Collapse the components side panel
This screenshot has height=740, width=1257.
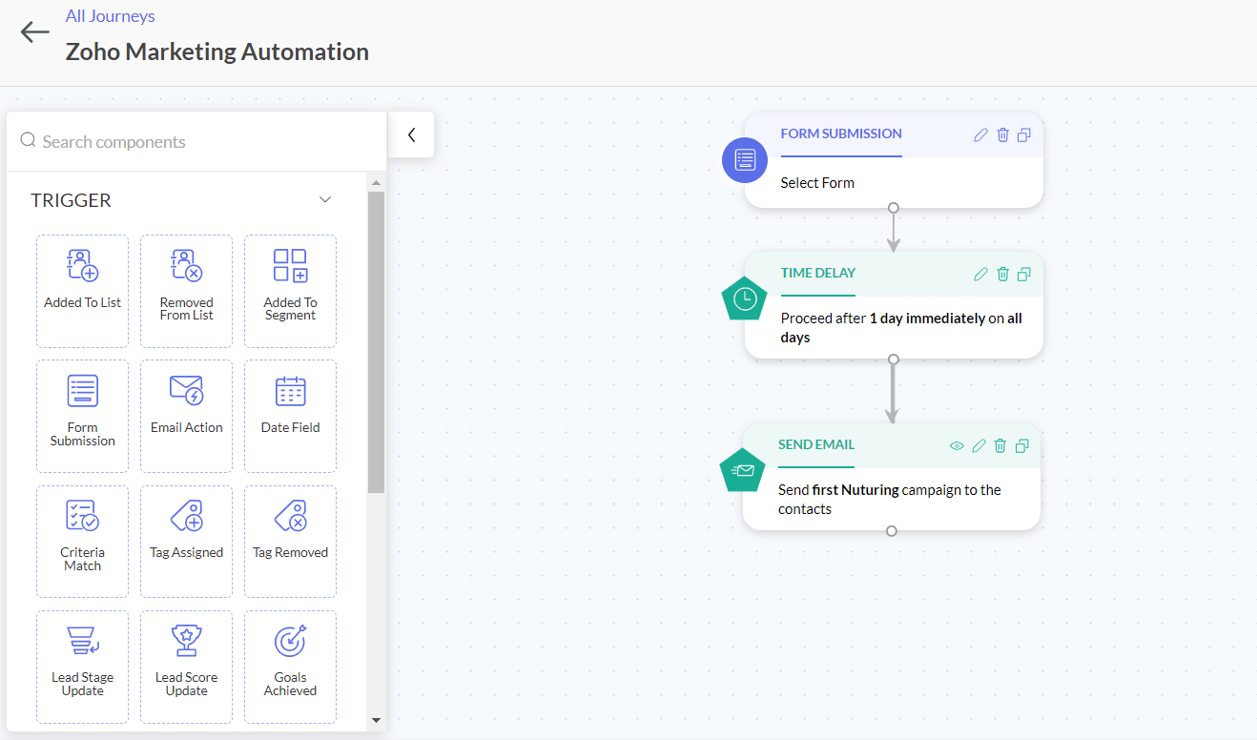411,135
